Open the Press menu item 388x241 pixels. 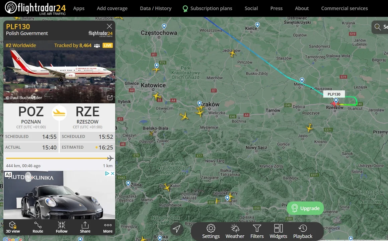click(277, 8)
